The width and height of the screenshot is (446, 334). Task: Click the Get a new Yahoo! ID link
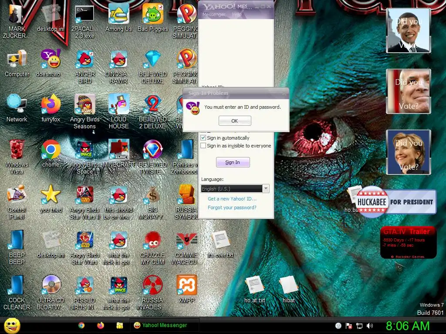[x=232, y=199]
